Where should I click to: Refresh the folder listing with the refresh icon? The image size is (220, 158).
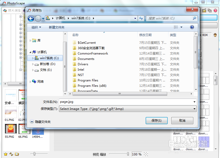click(x=141, y=18)
